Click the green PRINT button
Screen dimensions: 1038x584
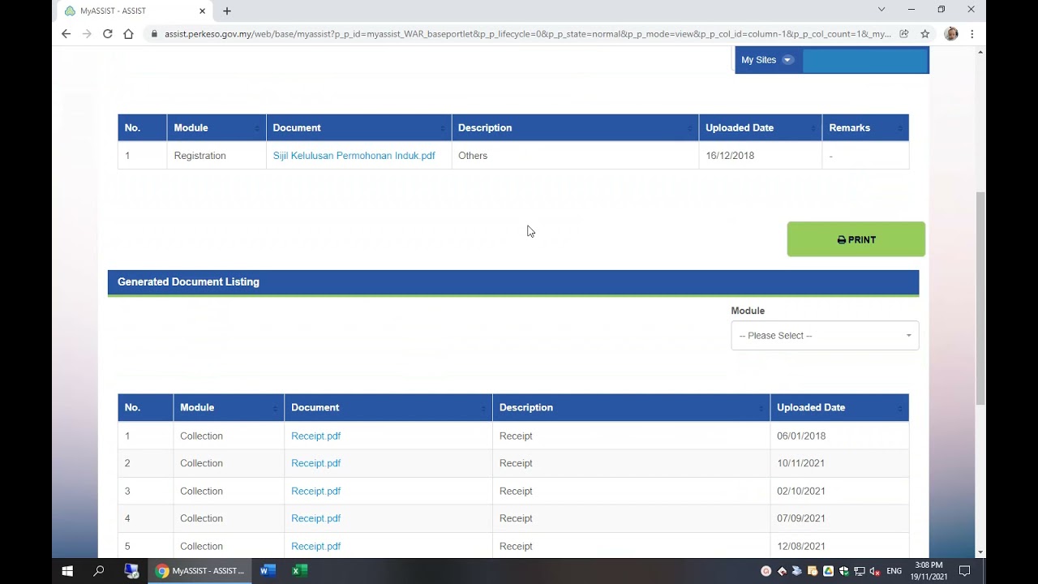click(x=856, y=240)
